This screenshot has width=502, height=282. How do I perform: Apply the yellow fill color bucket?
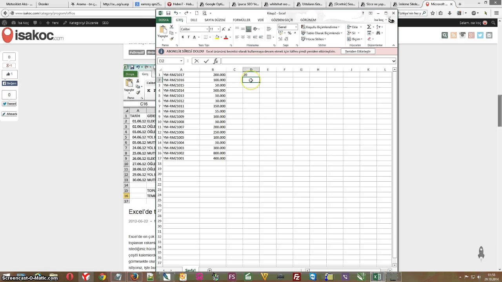217,37
